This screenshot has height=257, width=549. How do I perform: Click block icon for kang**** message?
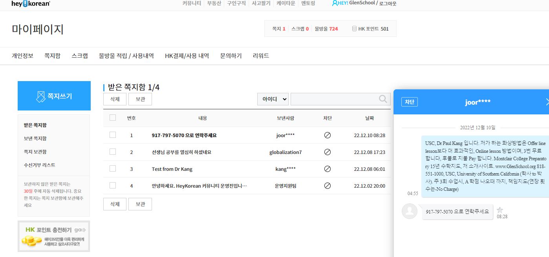click(x=327, y=169)
